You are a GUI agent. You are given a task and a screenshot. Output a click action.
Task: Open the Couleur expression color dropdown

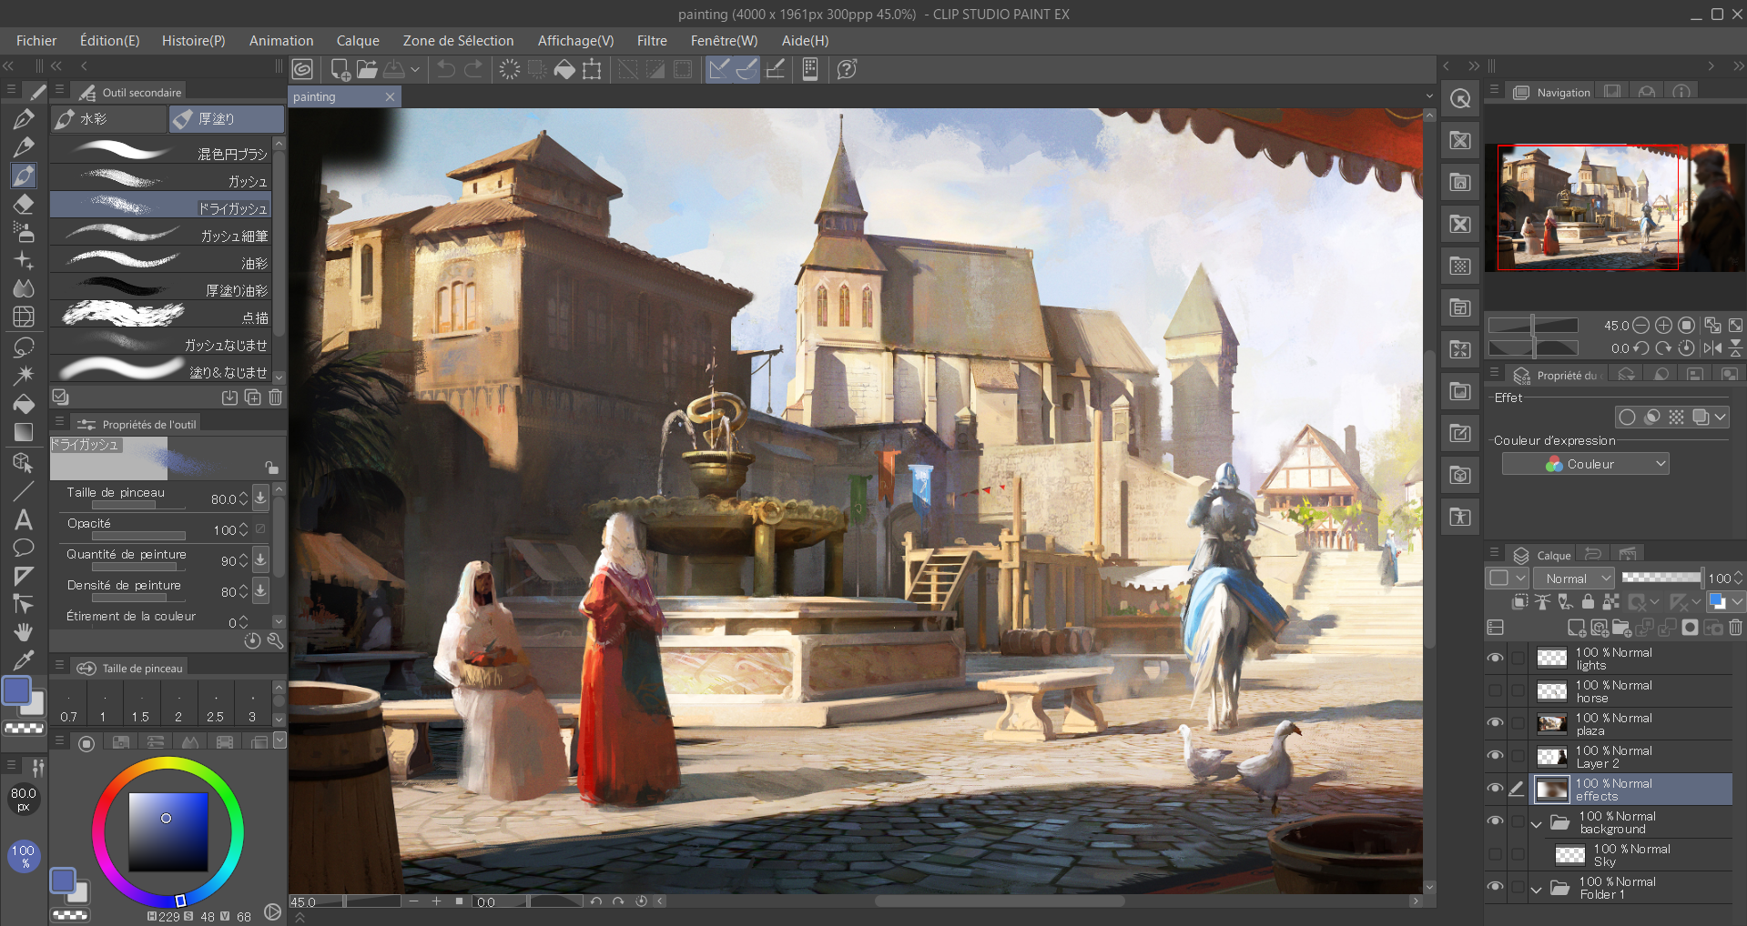pyautogui.click(x=1585, y=464)
